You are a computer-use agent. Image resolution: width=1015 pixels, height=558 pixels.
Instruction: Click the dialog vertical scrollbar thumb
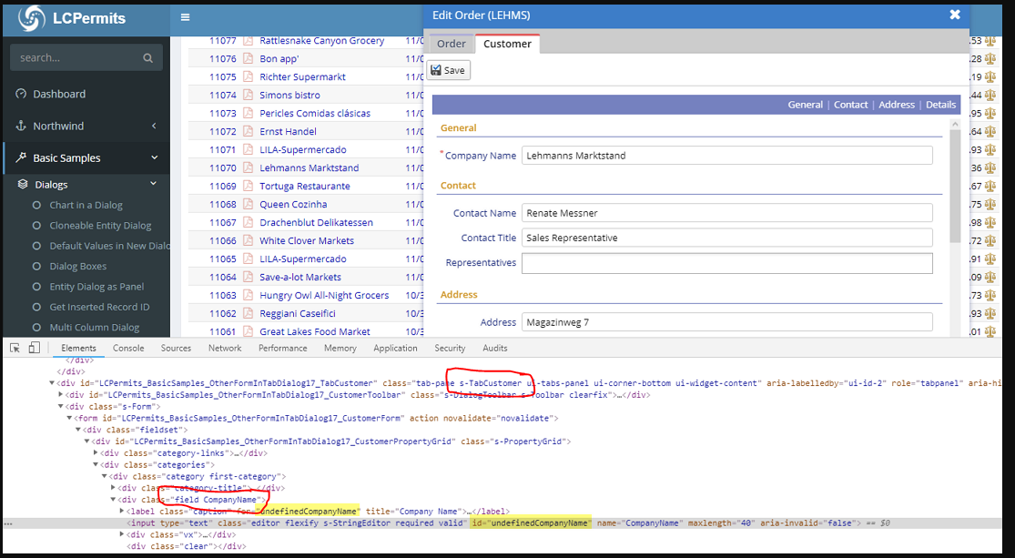[x=955, y=187]
